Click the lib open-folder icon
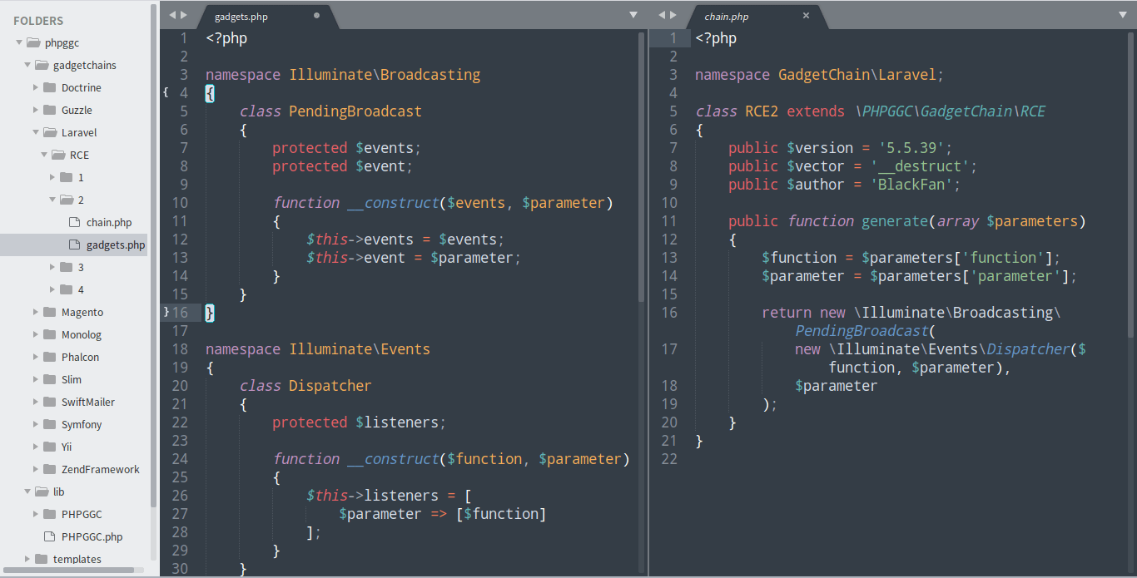Screen dimensions: 1137x578 point(41,492)
